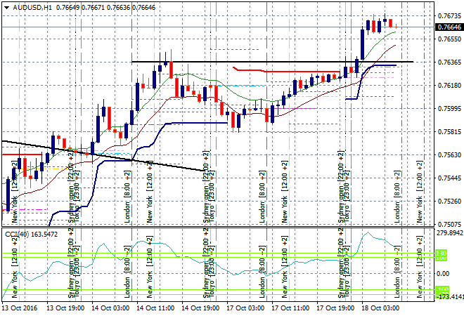This screenshot has height=316, width=464.
Task: Select the CCI(40) indicator label
Action: [15, 233]
